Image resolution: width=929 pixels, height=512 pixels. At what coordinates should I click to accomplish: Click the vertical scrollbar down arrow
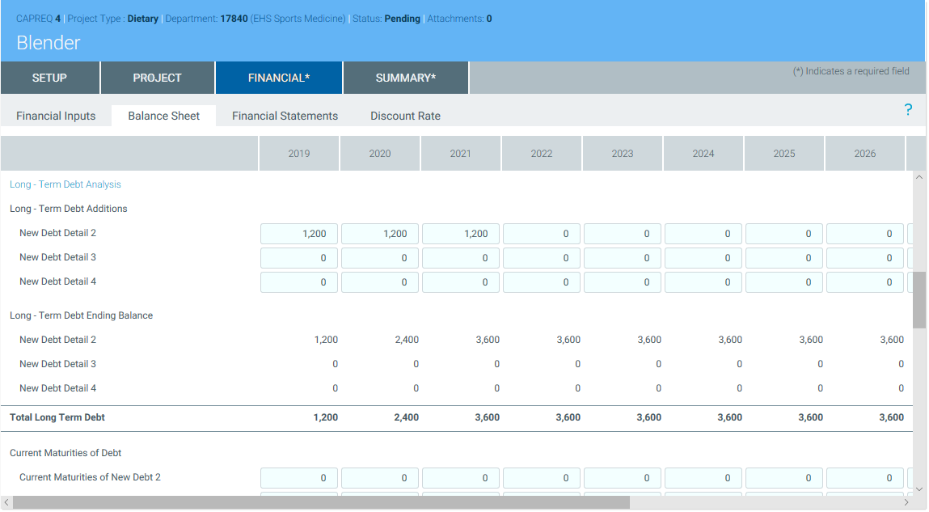tap(919, 489)
